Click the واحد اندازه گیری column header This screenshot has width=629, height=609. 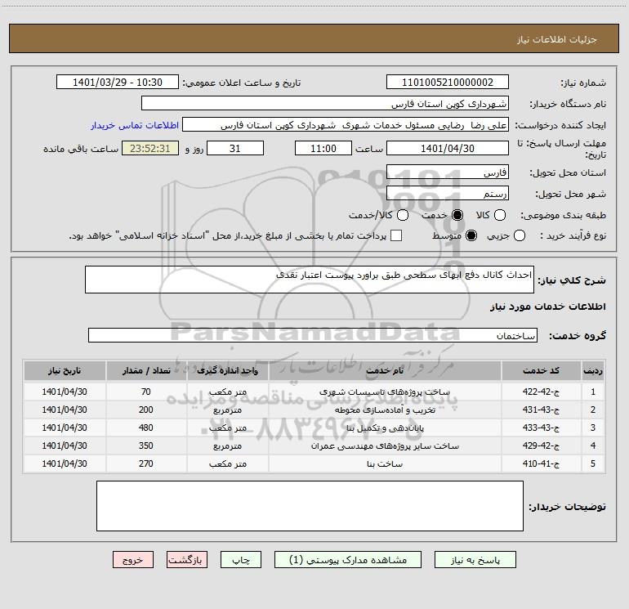click(x=227, y=370)
